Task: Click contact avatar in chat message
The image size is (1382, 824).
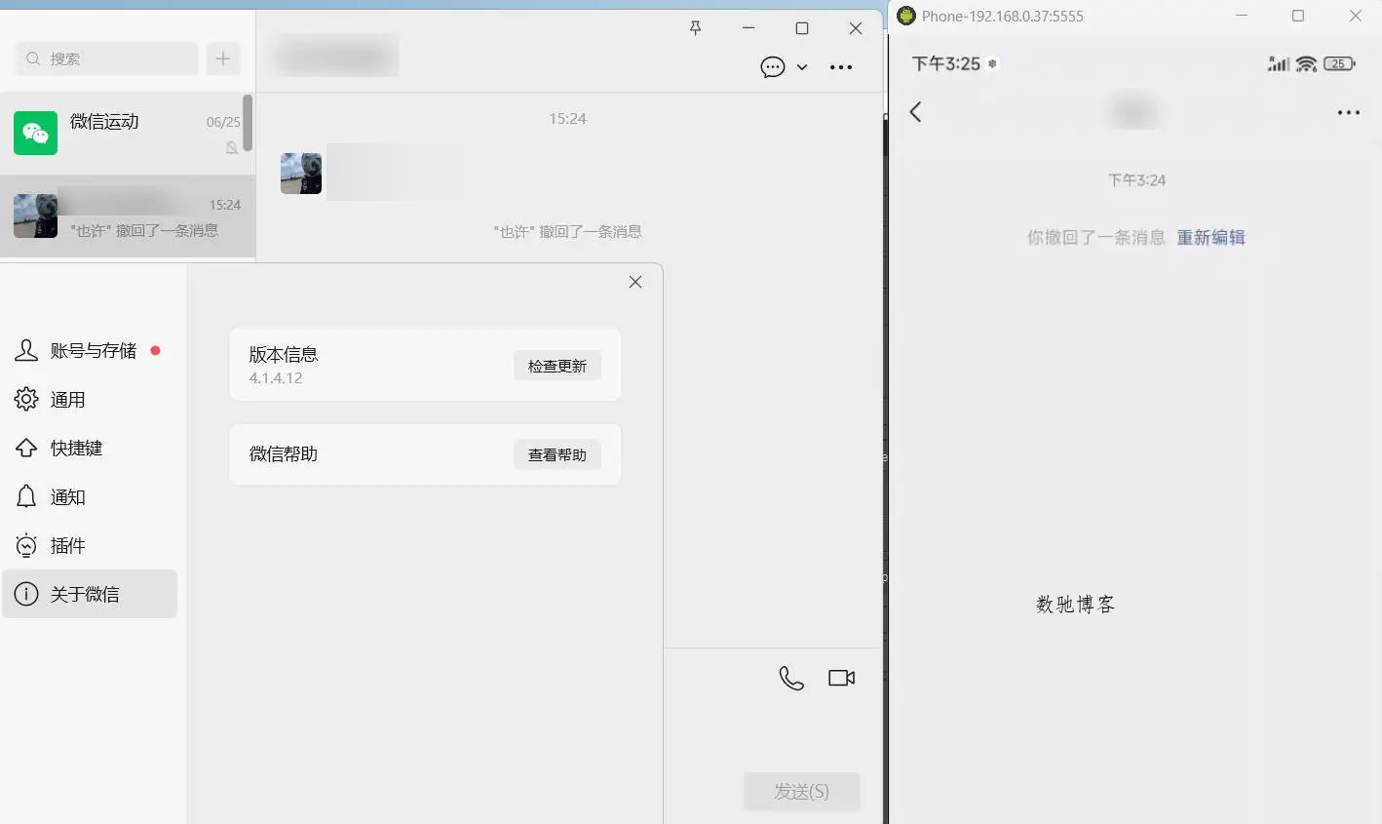Action: coord(301,174)
